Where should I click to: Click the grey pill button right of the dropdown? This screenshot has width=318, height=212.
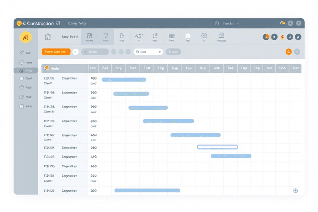point(173,52)
